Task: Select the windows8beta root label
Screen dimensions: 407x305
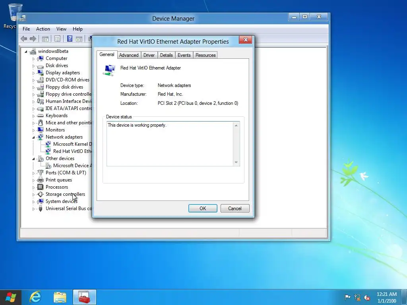Action: (x=53, y=51)
